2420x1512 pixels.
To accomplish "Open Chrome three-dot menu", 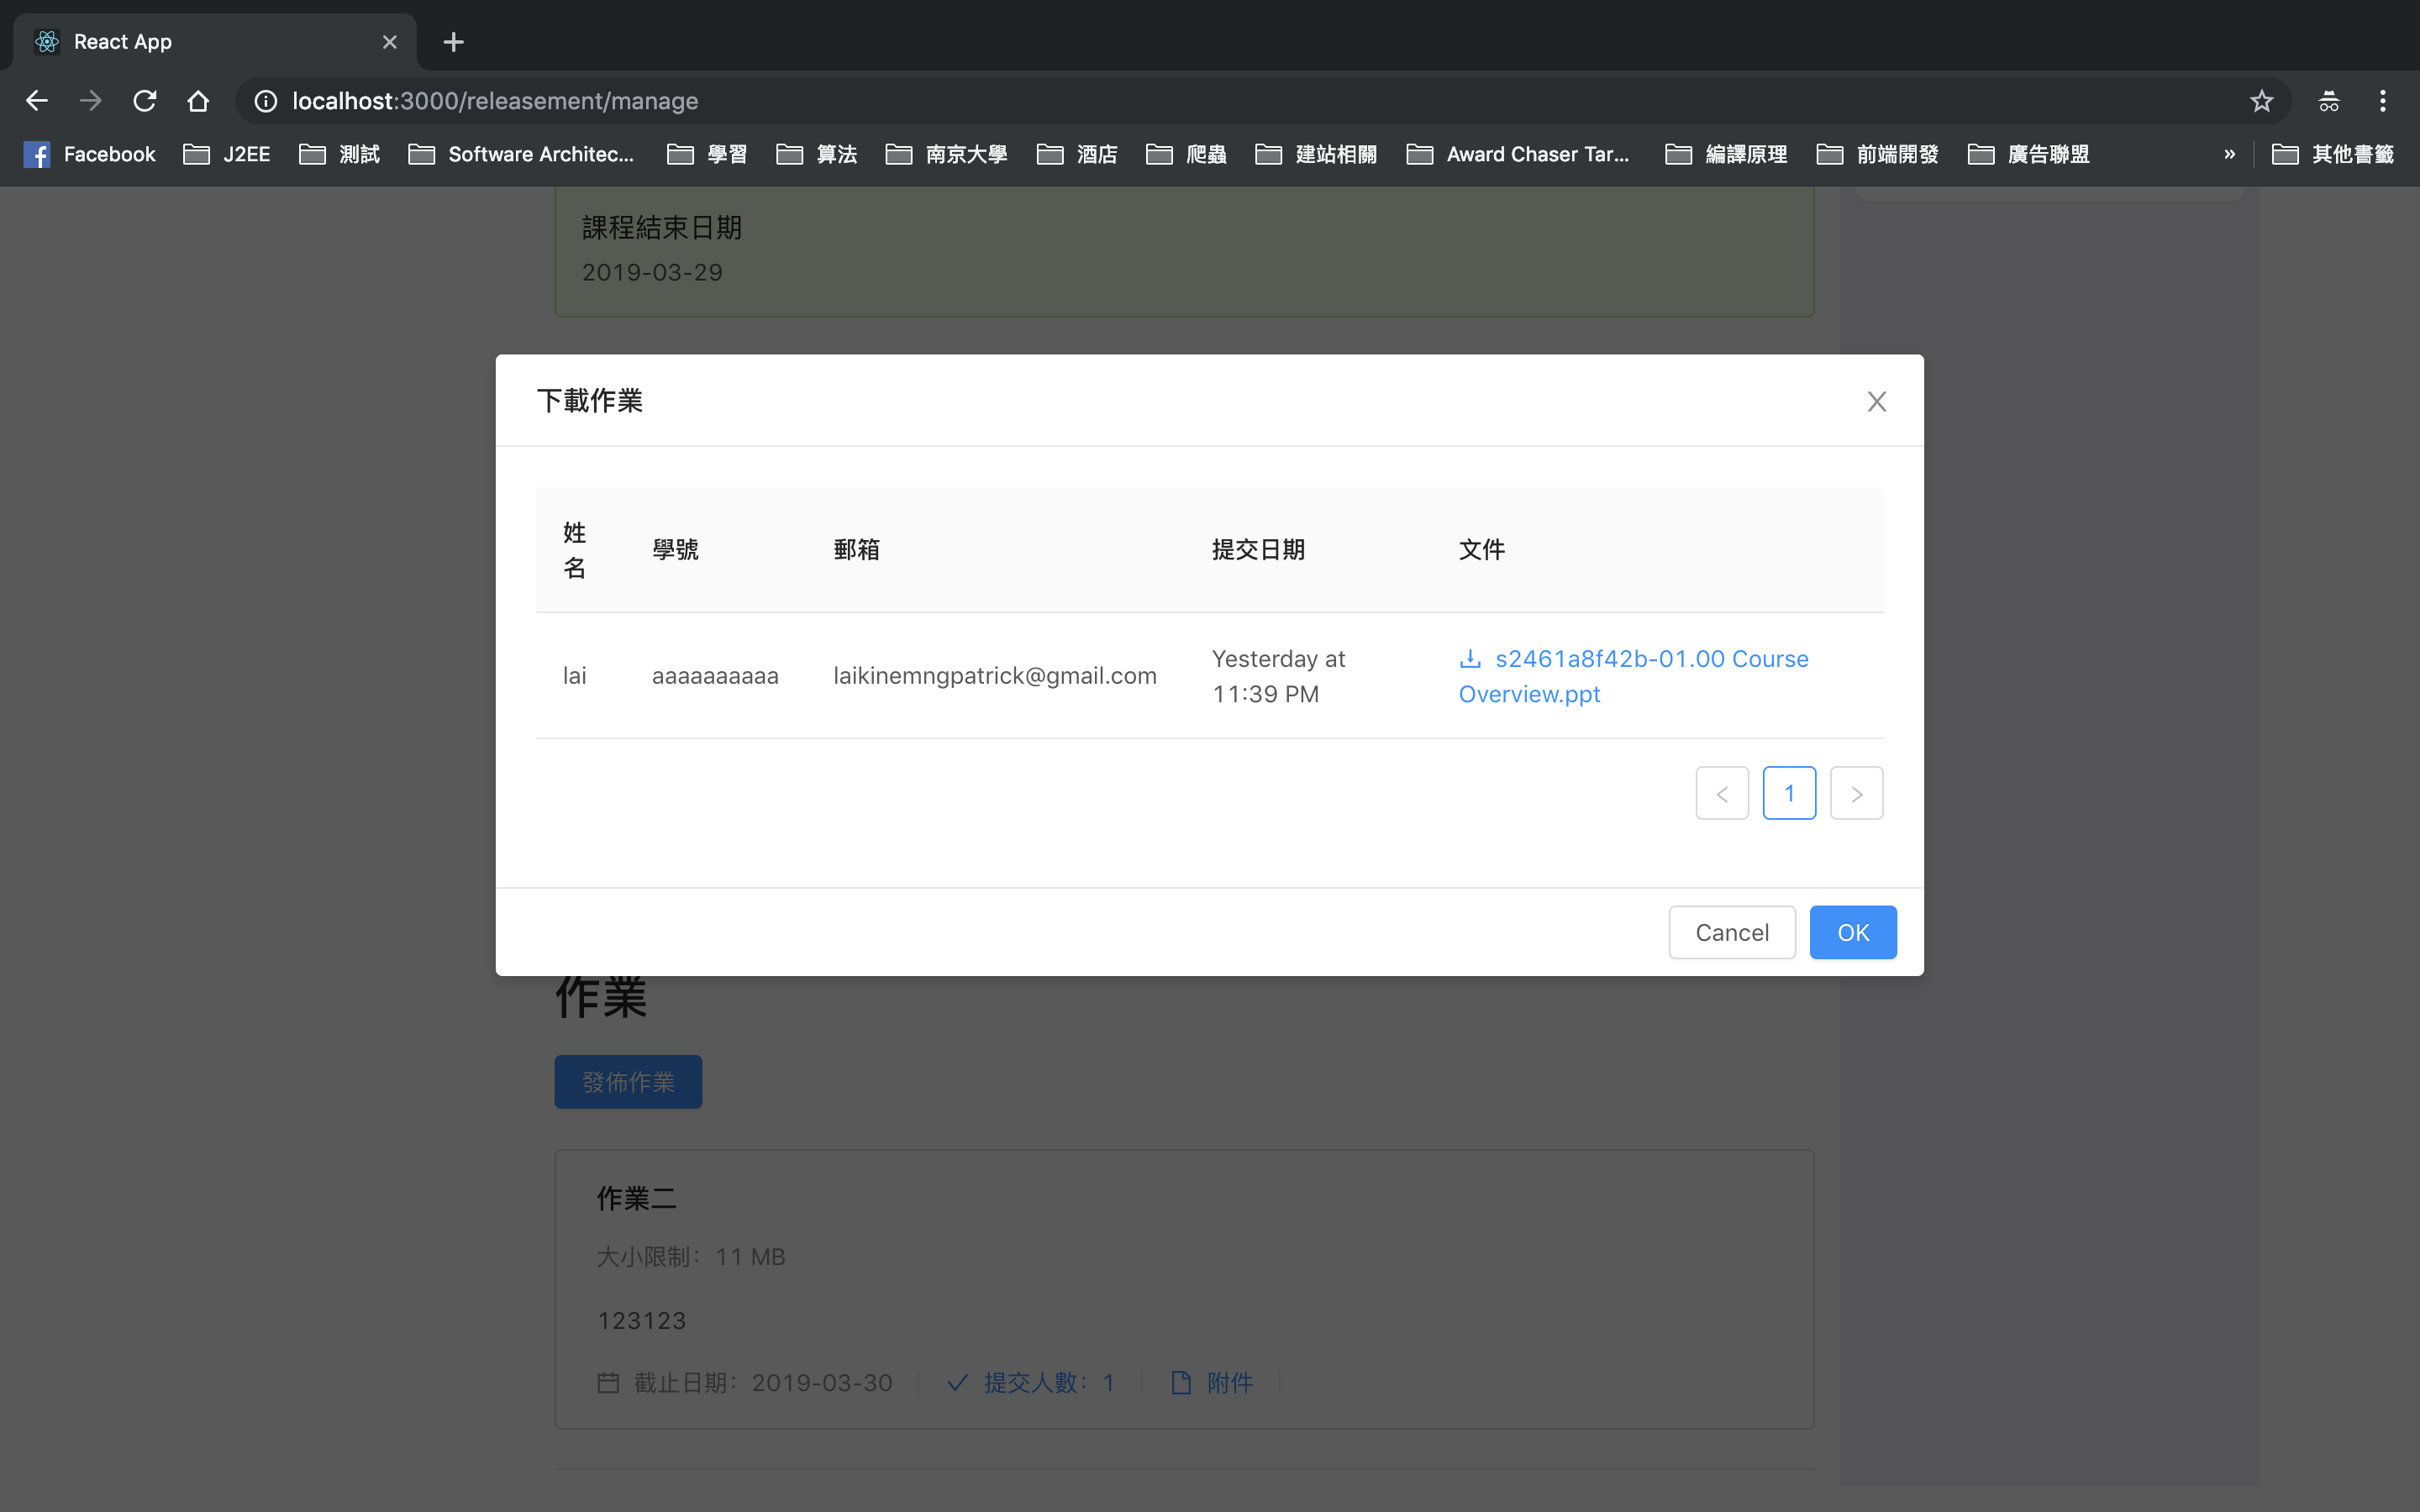I will click(2382, 101).
